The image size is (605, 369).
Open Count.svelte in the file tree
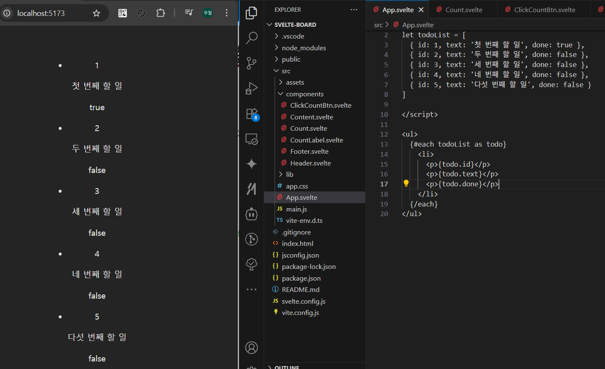[x=315, y=128]
